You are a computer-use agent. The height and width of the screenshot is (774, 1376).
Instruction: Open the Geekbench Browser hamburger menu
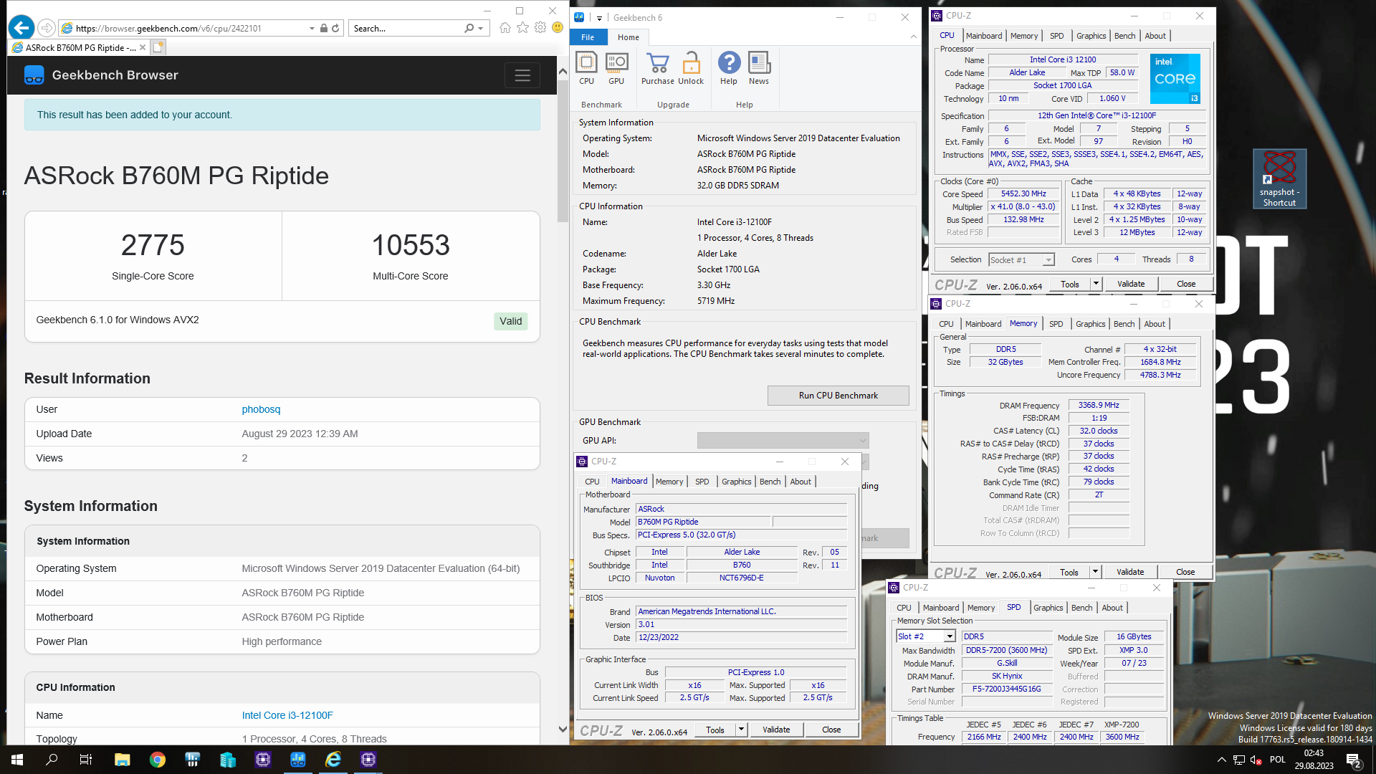pos(522,75)
